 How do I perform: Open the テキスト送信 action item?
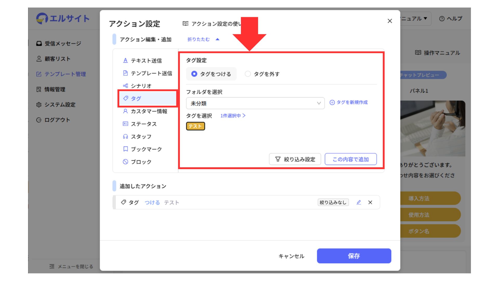click(146, 61)
